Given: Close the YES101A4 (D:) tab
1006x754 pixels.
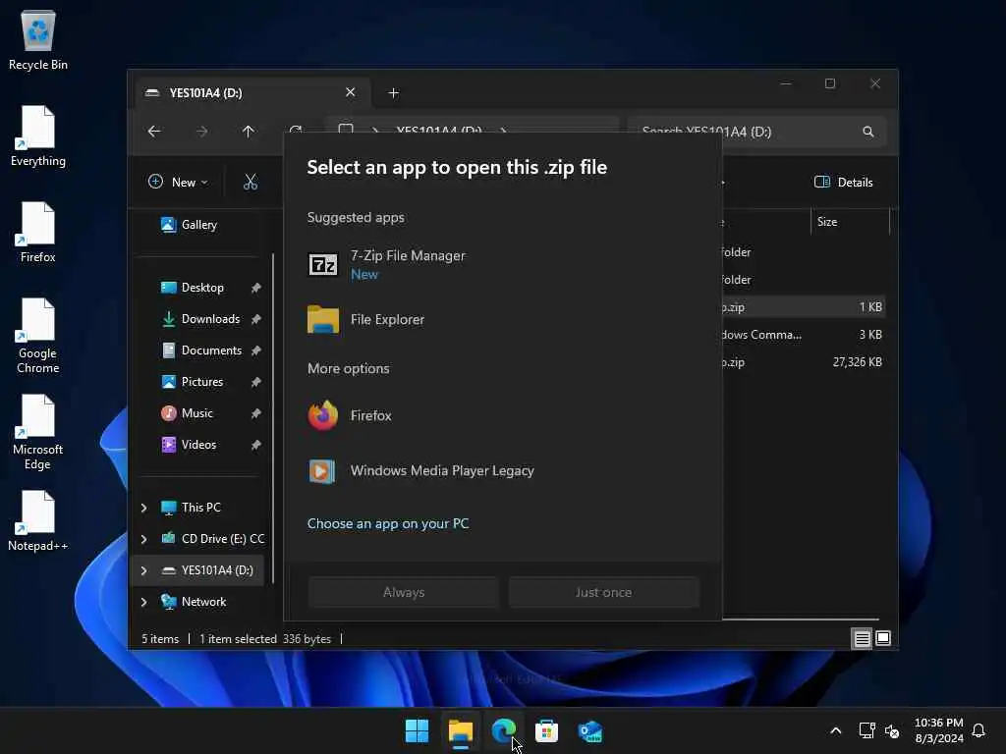Looking at the screenshot, I should coord(351,92).
